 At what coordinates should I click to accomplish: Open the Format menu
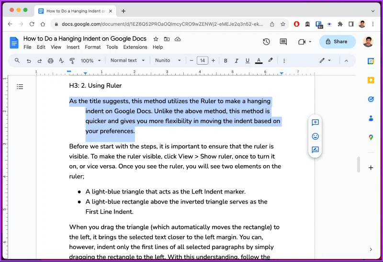[x=92, y=47]
